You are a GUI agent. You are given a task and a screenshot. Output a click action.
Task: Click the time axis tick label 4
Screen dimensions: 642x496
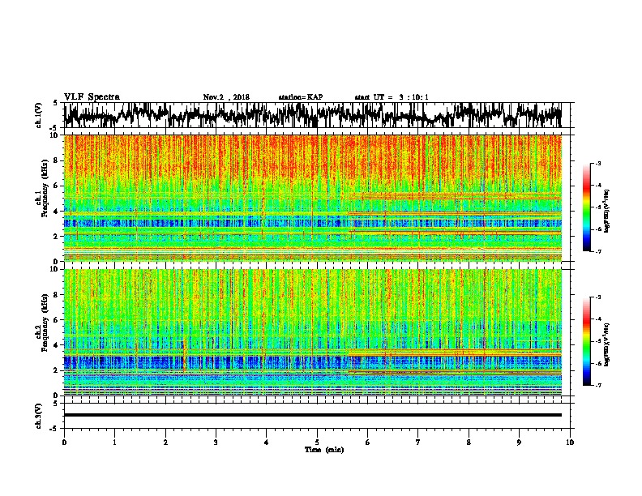[267, 443]
